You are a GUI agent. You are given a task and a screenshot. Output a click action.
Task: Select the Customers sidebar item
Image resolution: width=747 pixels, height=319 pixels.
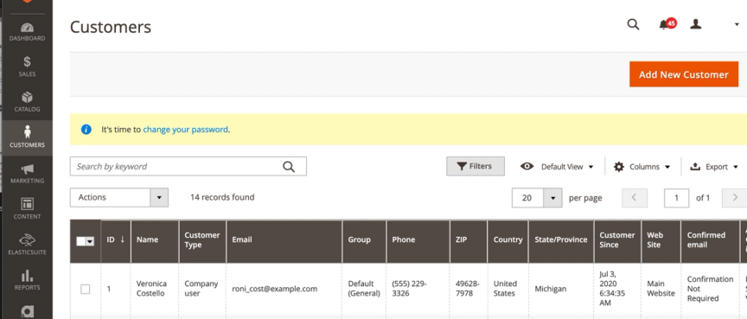click(x=27, y=137)
